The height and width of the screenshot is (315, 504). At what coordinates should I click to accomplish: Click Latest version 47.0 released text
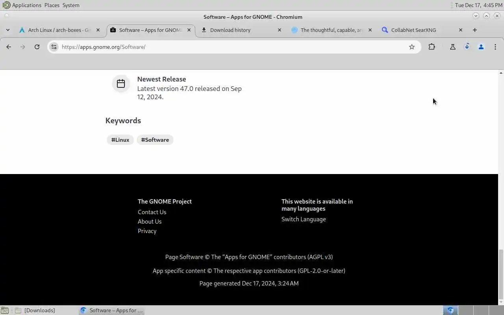coord(189,93)
